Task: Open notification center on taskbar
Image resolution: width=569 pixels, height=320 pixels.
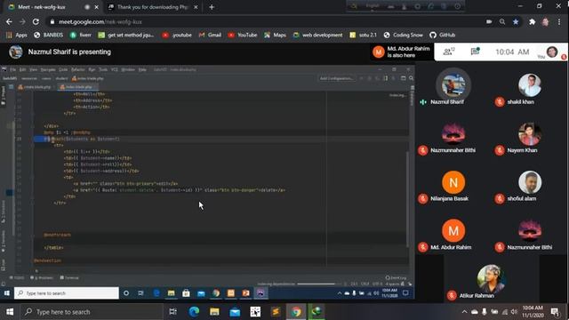Action: 555,312
